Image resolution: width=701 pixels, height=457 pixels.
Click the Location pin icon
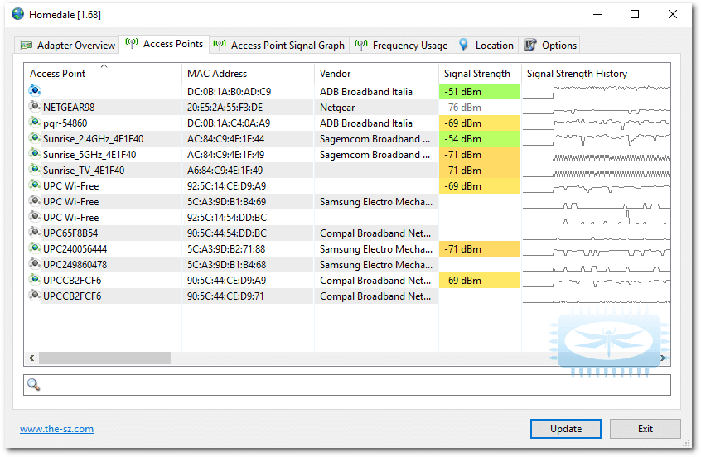[x=464, y=45]
